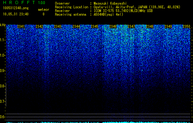Click the 0.6 kHz axis tick label

(2, 117)
